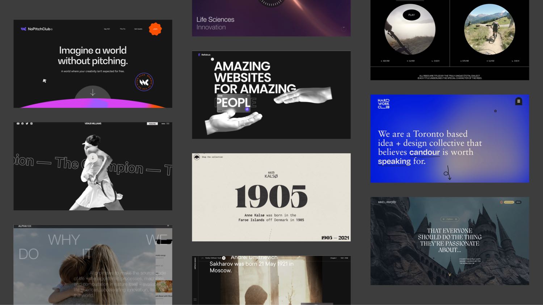Click the 'ALL RIDES ARE TITLED' caption text
543x305 pixels.
[450, 77]
